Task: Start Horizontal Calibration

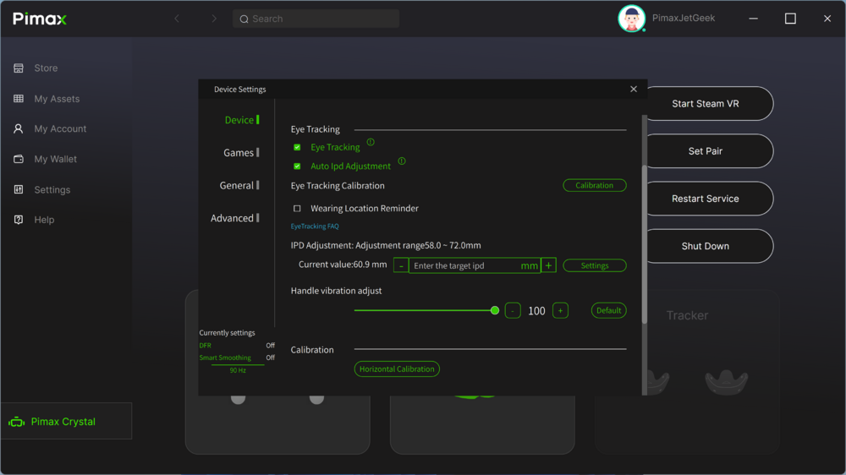Action: click(397, 369)
